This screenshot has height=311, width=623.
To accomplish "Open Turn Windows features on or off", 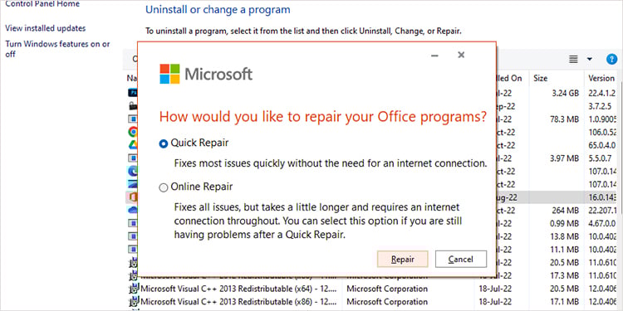I will point(57,49).
